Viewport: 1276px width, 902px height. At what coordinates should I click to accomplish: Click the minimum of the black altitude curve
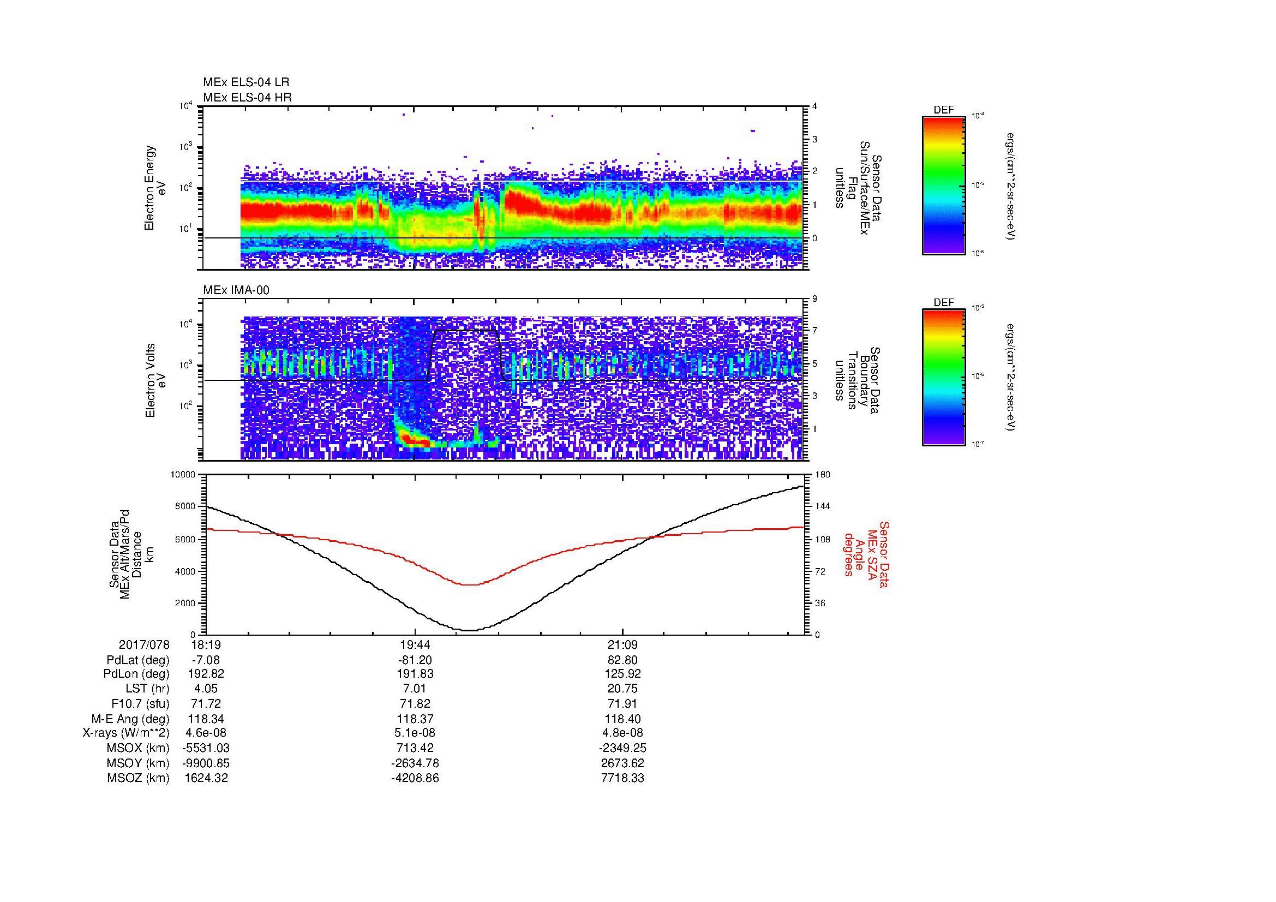tap(470, 630)
